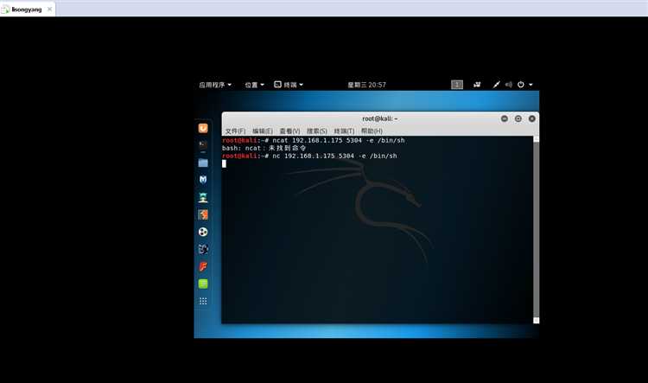The image size is (648, 383).
Task: Launch Faraday red F icon in the dock
Action: pos(203,266)
